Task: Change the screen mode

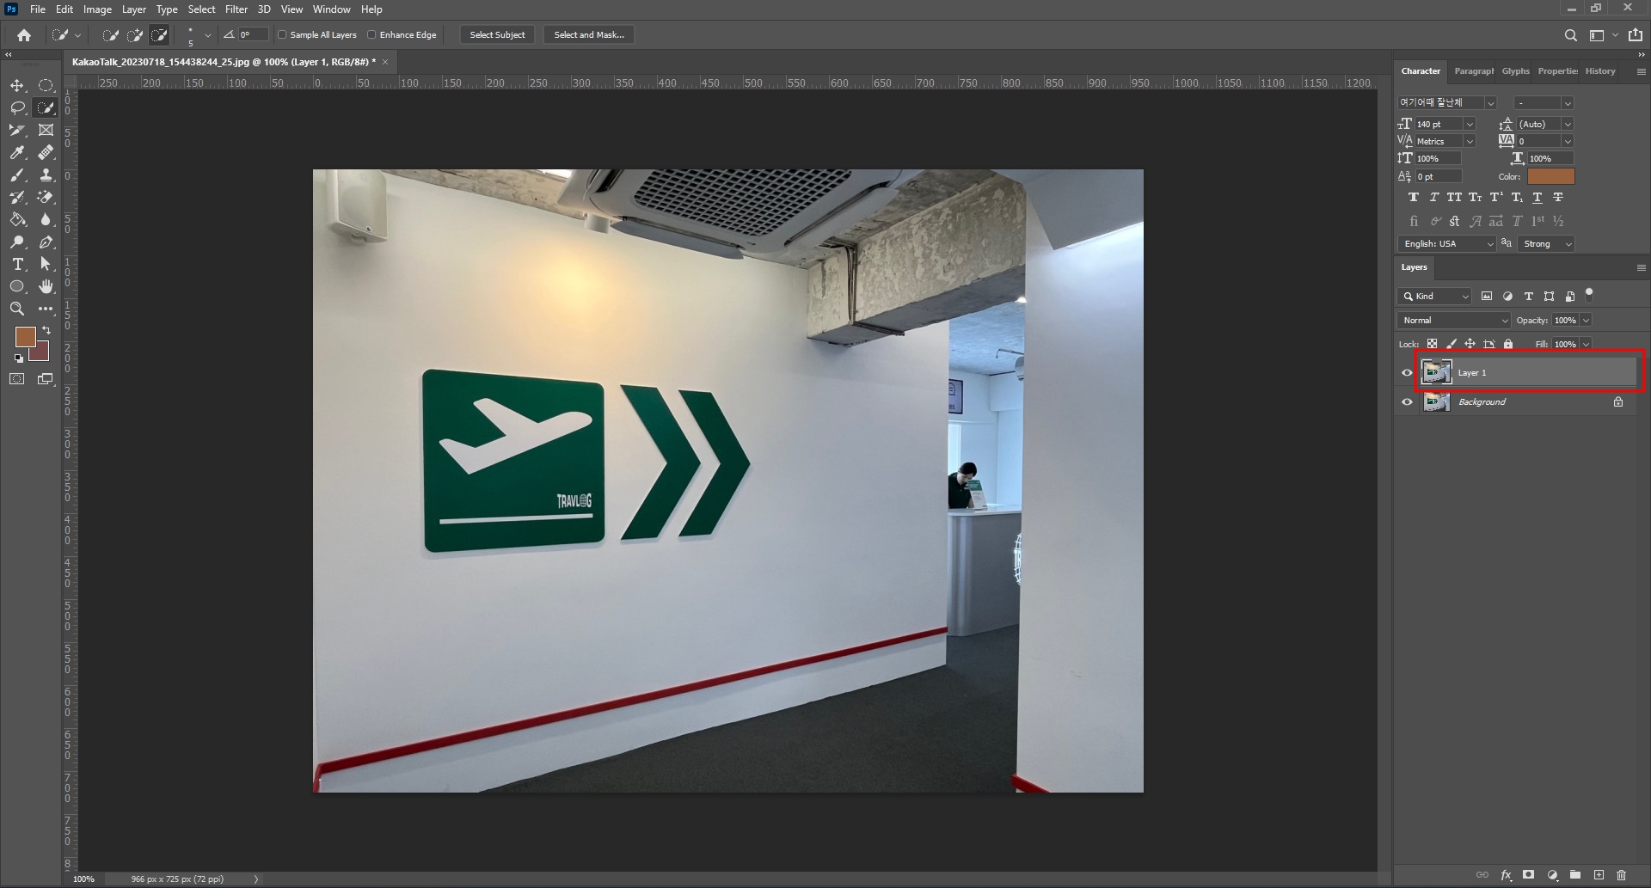Action: pyautogui.click(x=46, y=379)
